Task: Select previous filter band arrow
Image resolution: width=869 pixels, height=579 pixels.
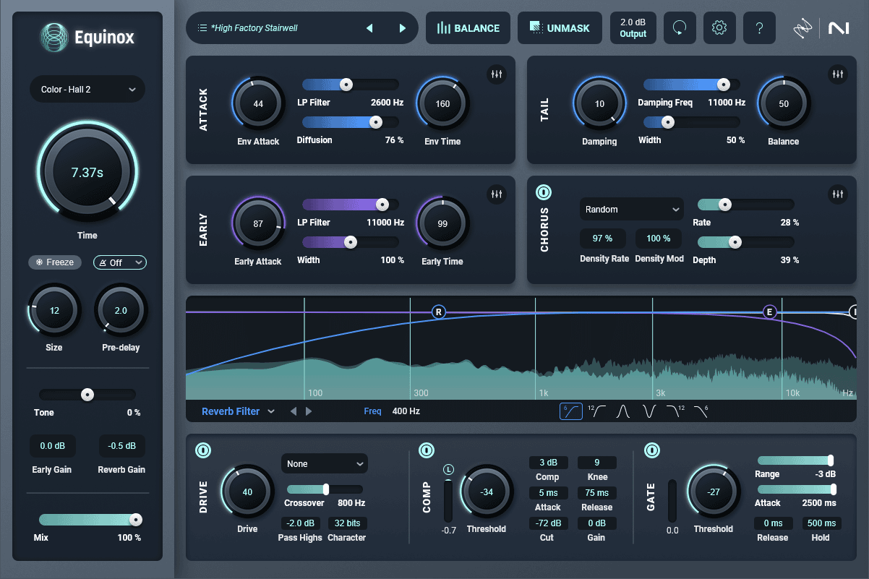Action: pyautogui.click(x=293, y=411)
